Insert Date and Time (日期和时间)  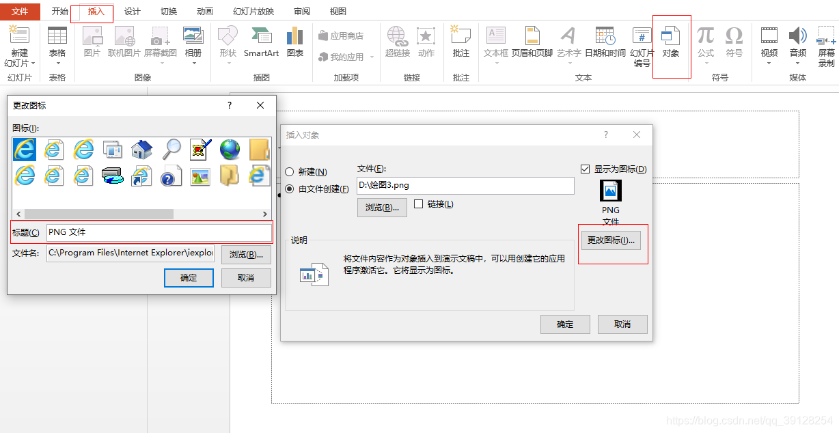[605, 36]
